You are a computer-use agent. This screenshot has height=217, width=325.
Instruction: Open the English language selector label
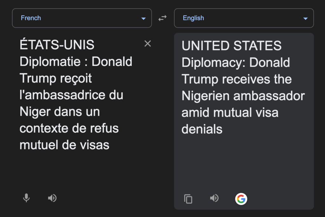[193, 18]
